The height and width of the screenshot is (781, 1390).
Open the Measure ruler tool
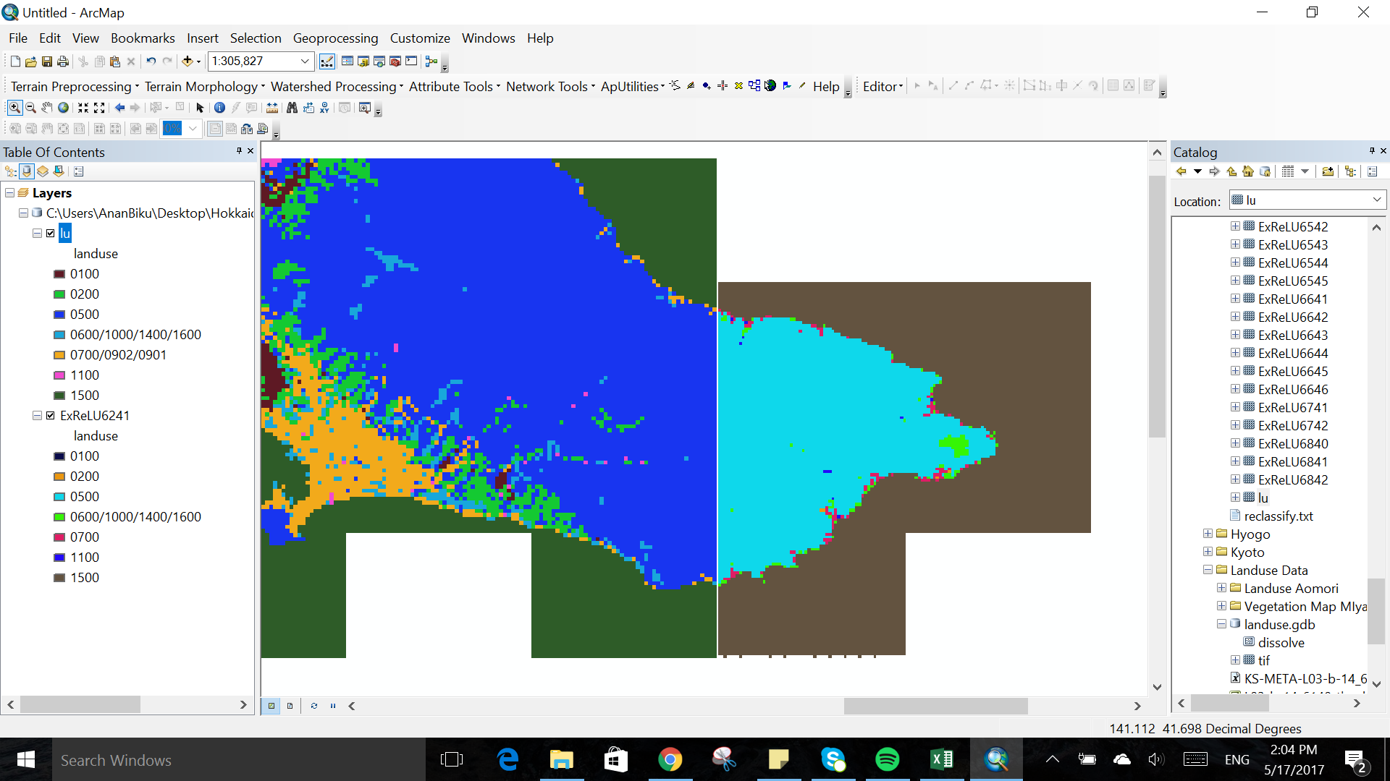272,108
